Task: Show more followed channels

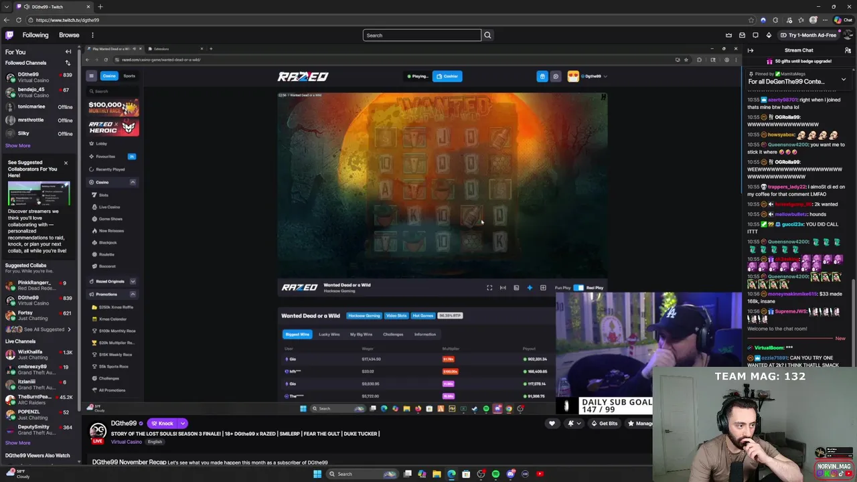Action: [18, 145]
